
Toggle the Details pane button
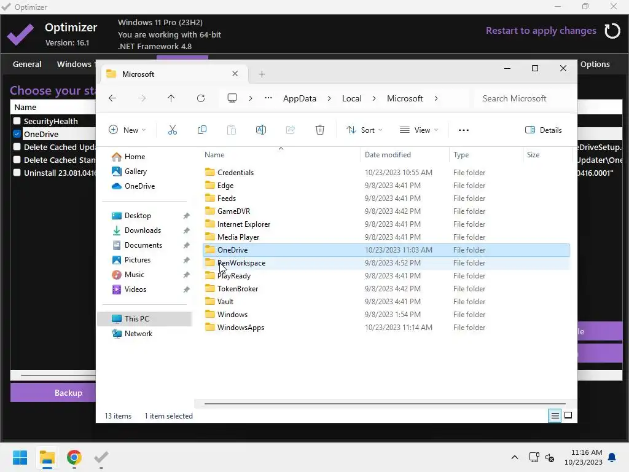click(543, 130)
